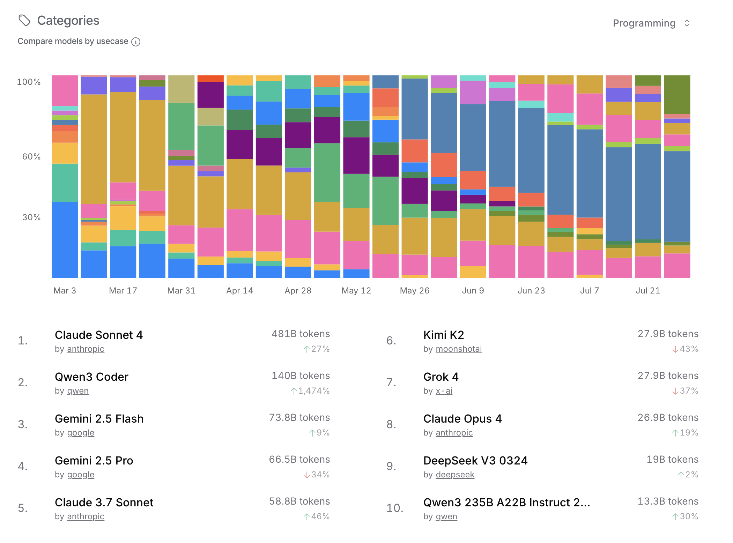This screenshot has height=543, width=733.
Task: Click the Apr 28 chart bar
Action: 298,177
